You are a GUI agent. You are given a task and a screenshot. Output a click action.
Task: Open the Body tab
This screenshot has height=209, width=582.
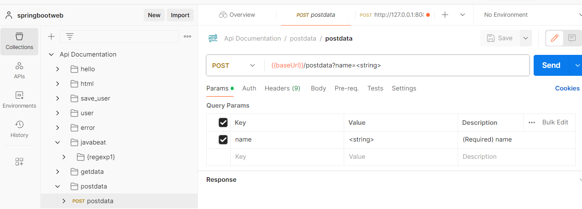click(318, 88)
